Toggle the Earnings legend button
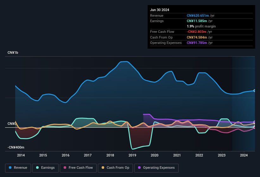The width and height of the screenshot is (260, 177). tap(45, 168)
